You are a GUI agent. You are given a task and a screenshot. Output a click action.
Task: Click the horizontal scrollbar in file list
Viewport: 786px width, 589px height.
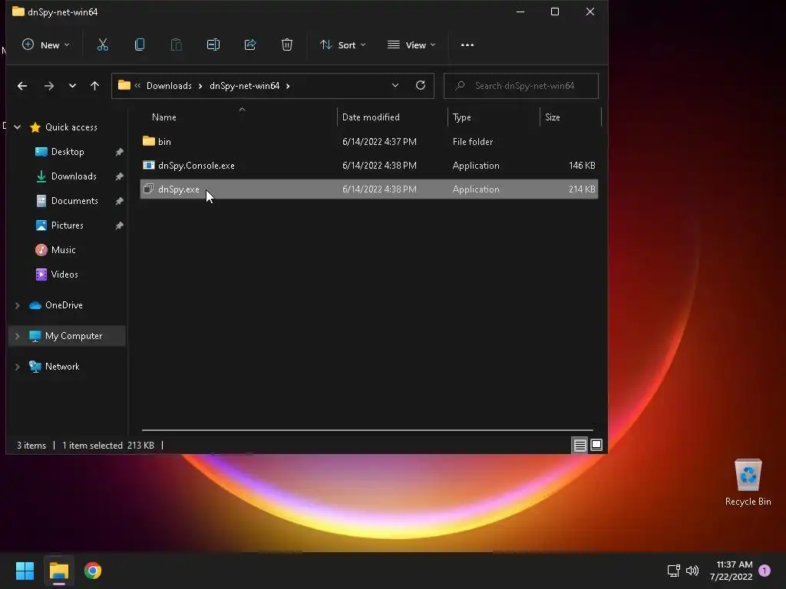point(368,429)
